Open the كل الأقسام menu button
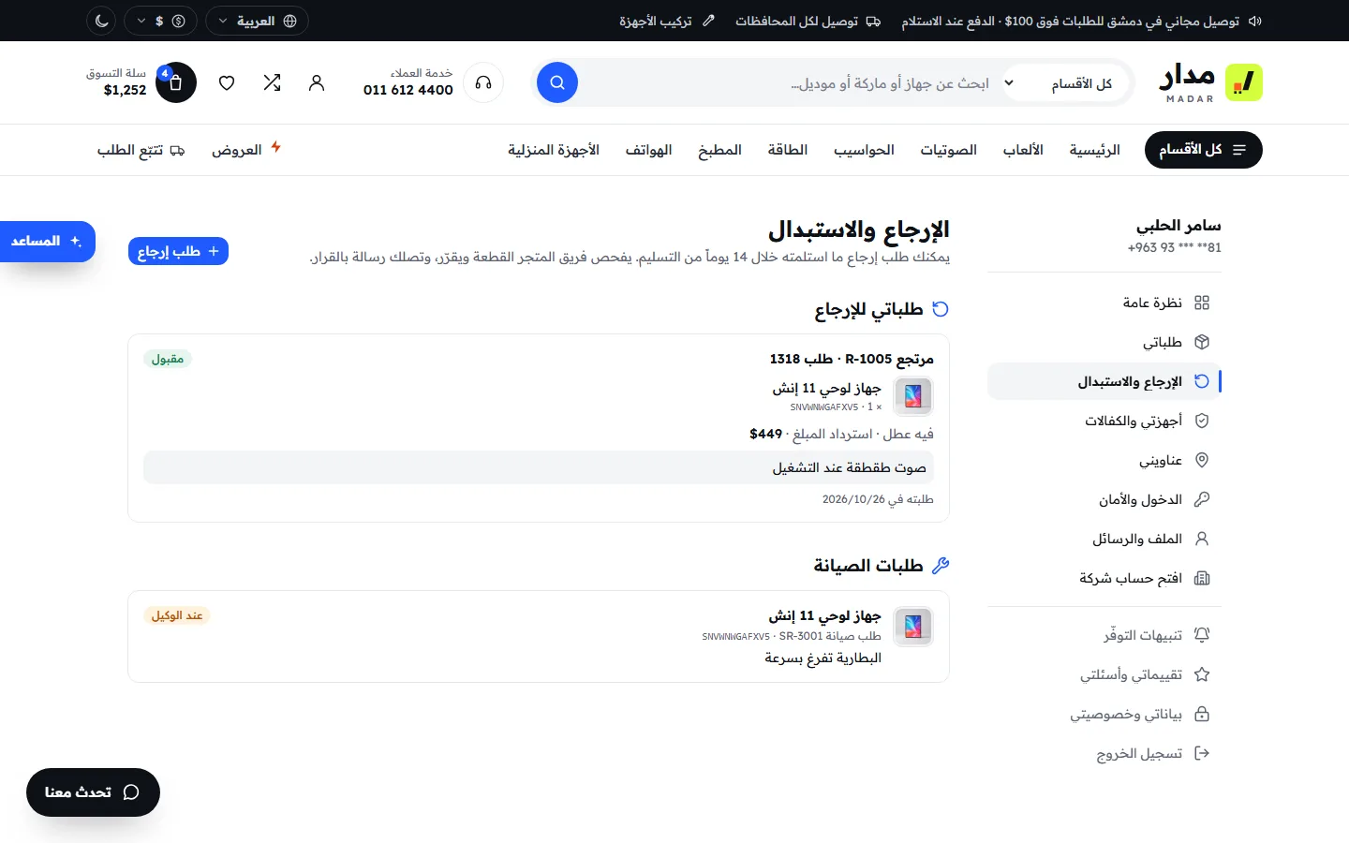 click(x=1204, y=150)
